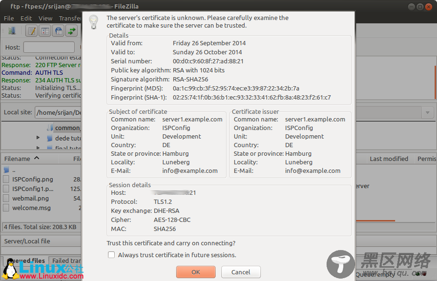Click the webmail.png file icon
Viewport: 437px width, 281px height.
[6, 198]
